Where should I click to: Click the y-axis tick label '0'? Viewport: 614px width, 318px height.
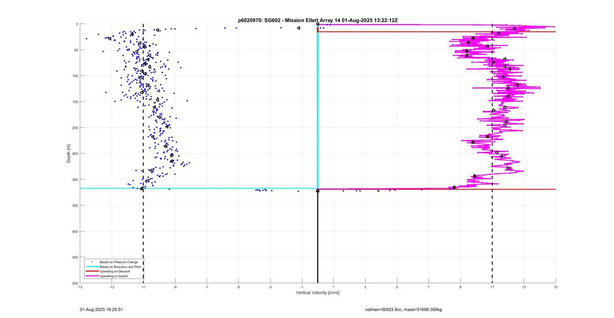tap(77, 24)
